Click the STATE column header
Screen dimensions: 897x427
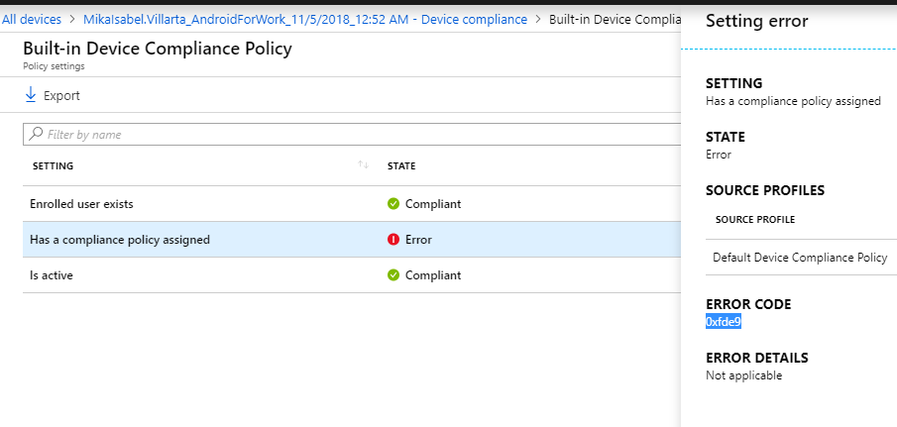tap(401, 165)
